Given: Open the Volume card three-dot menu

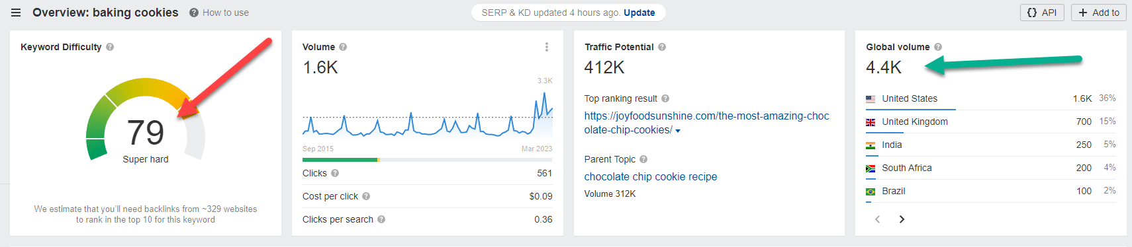Looking at the screenshot, I should [x=547, y=47].
